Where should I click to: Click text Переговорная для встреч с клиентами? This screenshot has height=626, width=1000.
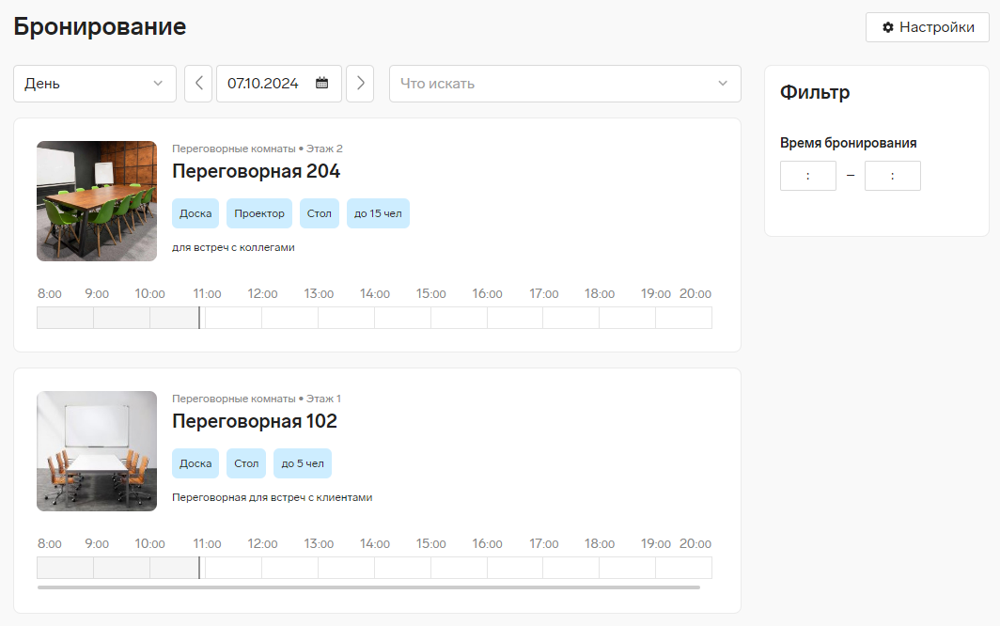pyautogui.click(x=273, y=498)
